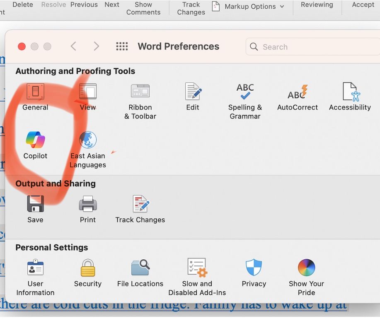Open Show Your Pride preferences
Image resolution: width=380 pixels, height=321 pixels.
[306, 278]
